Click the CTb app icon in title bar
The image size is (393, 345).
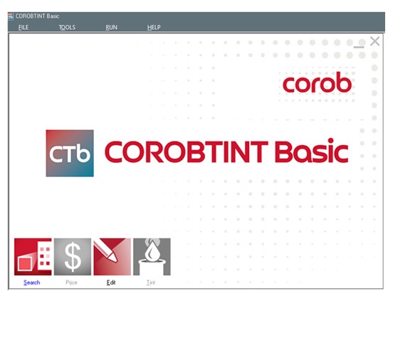tap(11, 16)
